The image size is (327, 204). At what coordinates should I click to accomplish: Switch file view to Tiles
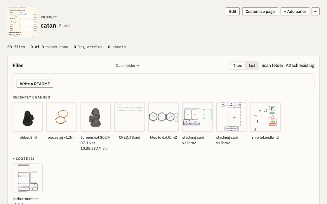coord(237,65)
